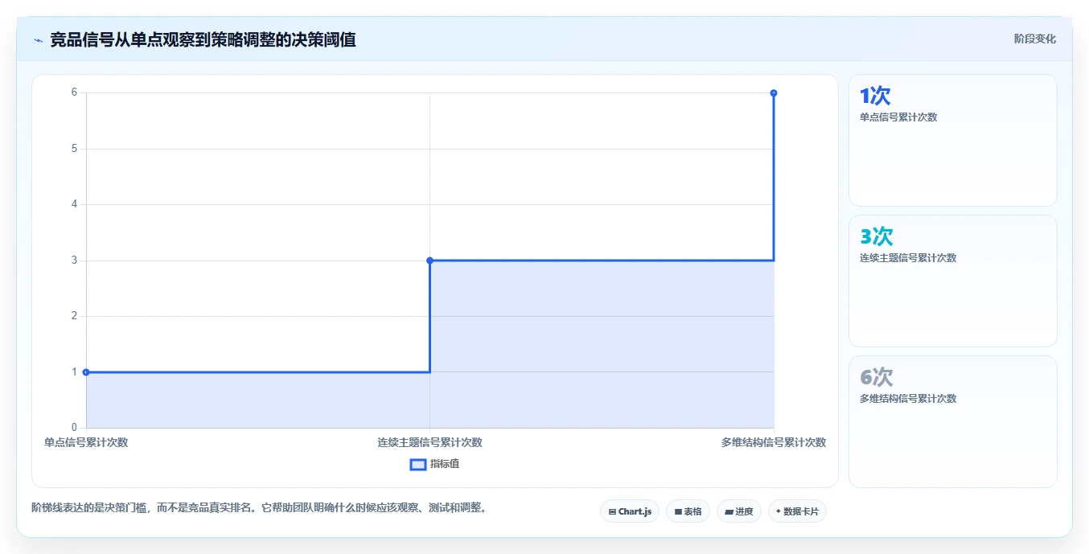Image resolution: width=1089 pixels, height=554 pixels.
Task: Toggle the 指标值 legend item
Action: point(435,464)
